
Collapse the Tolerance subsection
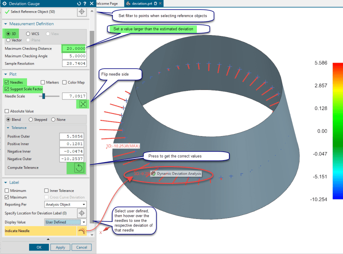point(8,128)
